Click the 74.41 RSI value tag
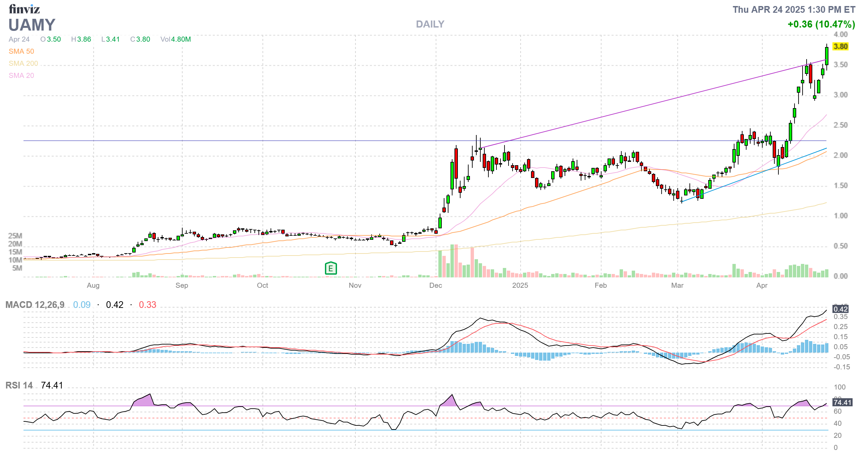The width and height of the screenshot is (864, 458). tap(842, 402)
